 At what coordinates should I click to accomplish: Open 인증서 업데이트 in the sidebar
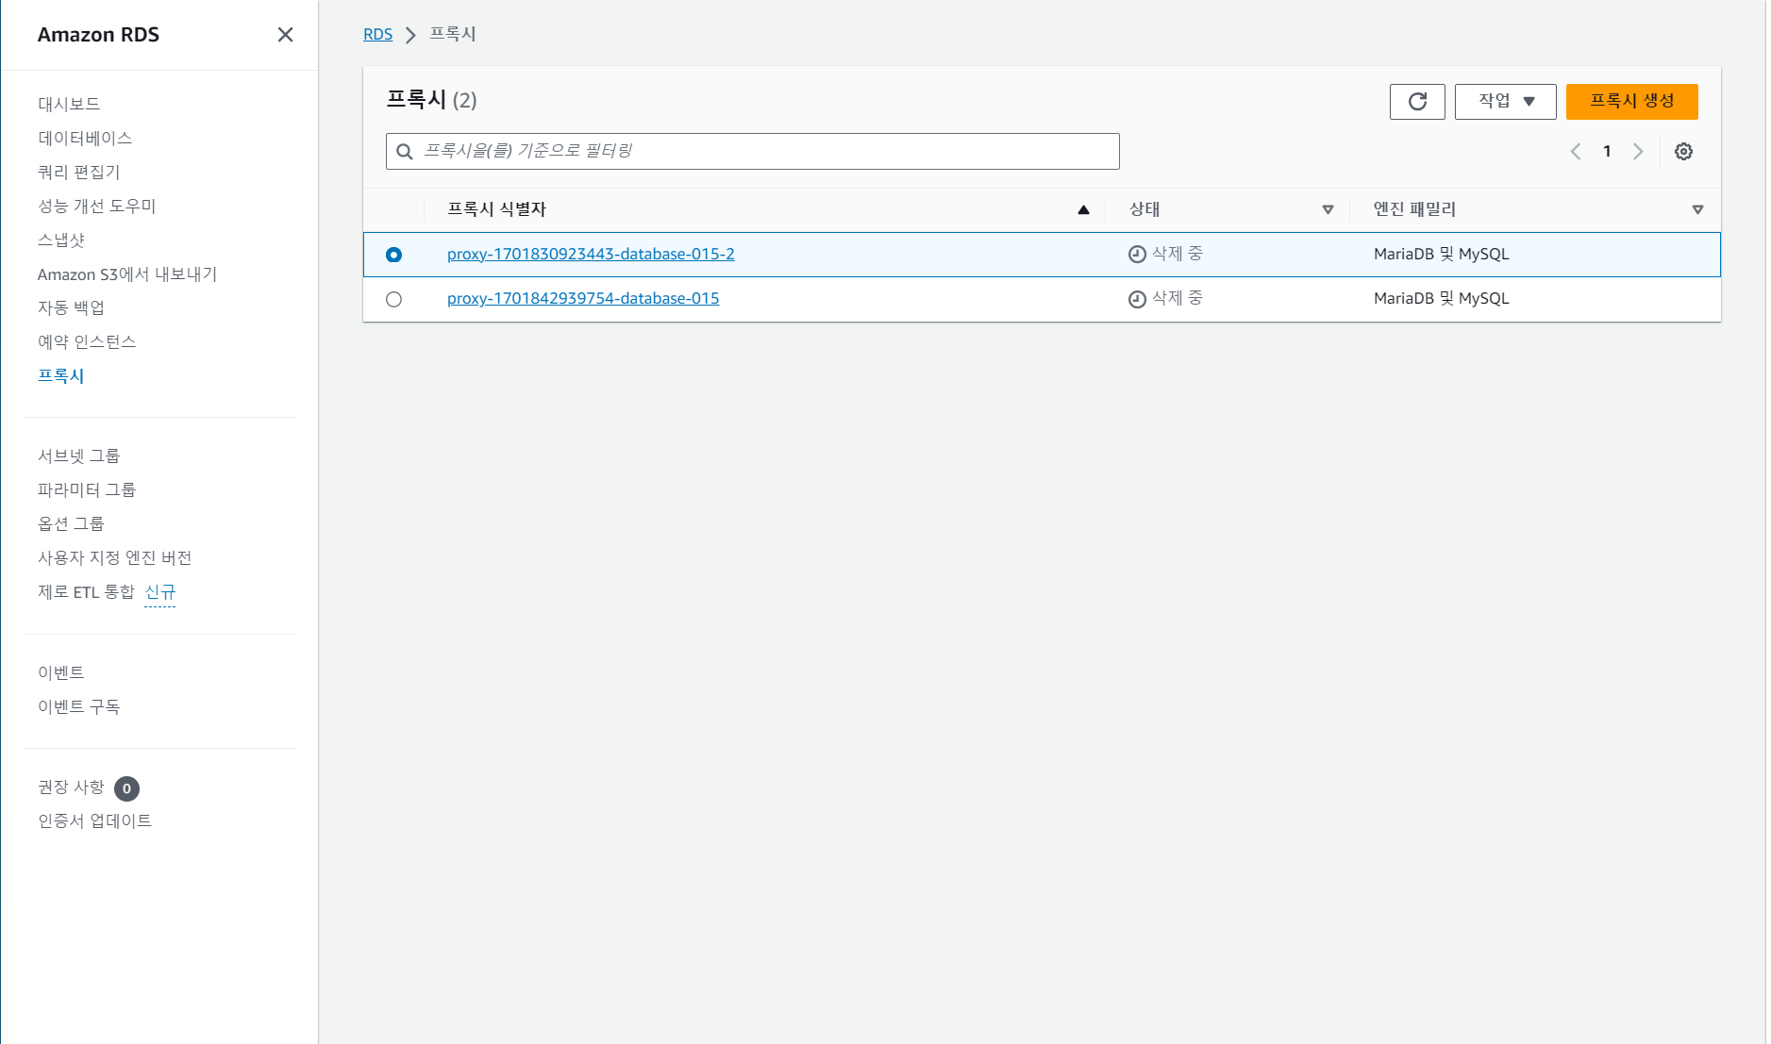point(94,820)
